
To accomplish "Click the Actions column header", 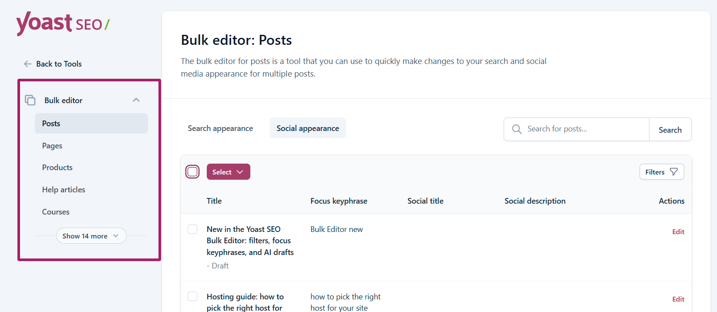I will 672,201.
